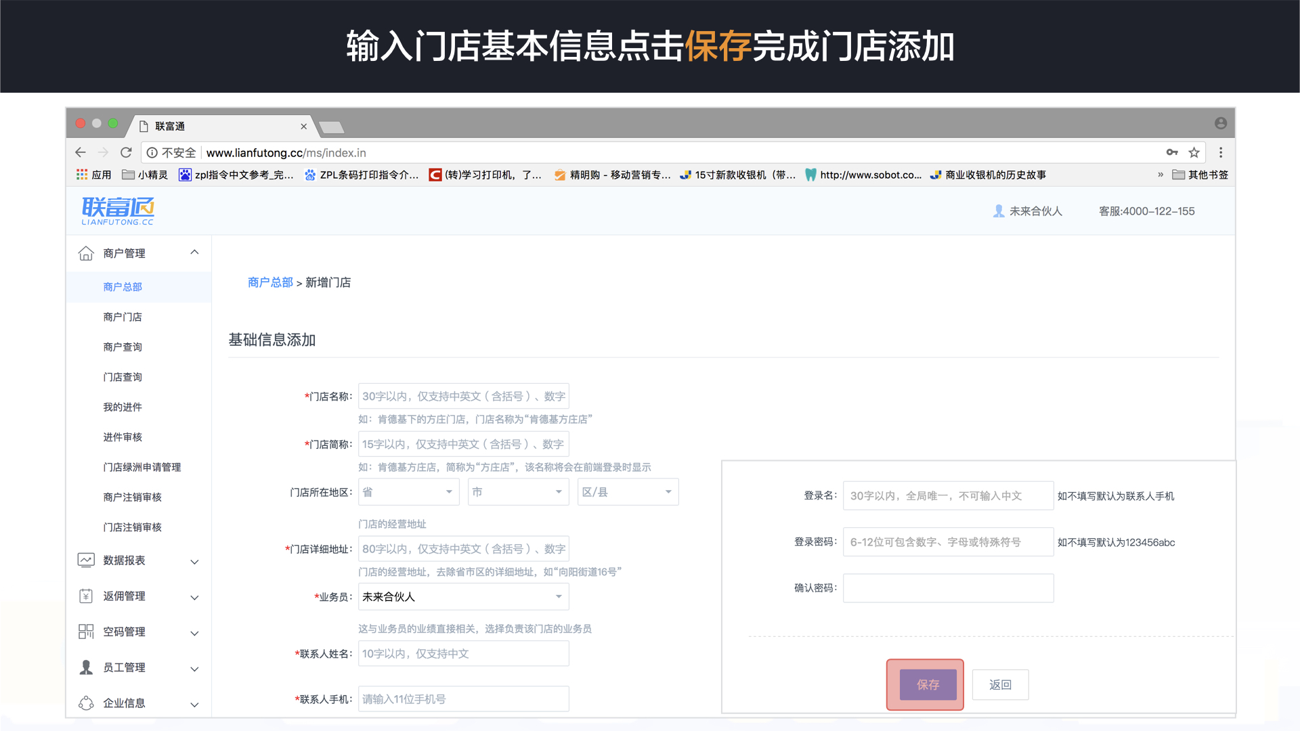Expand the 数据报表 menu chevron
Viewport: 1300px width, 731px height.
point(194,562)
